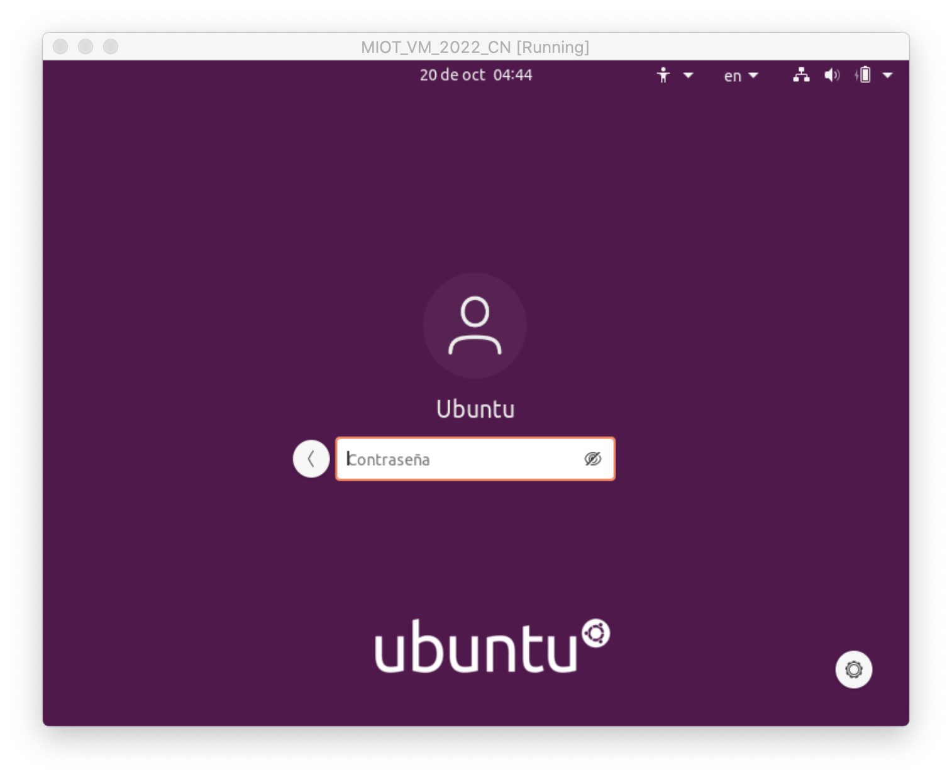This screenshot has width=952, height=779.
Task: Click the wired network status icon
Action: point(801,75)
